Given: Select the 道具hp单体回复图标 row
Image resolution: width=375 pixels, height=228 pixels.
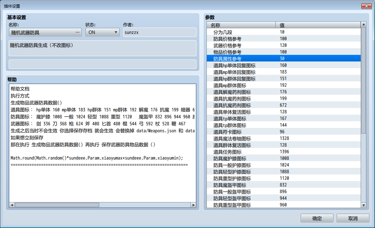Looking at the screenshot, I should pos(284,65).
